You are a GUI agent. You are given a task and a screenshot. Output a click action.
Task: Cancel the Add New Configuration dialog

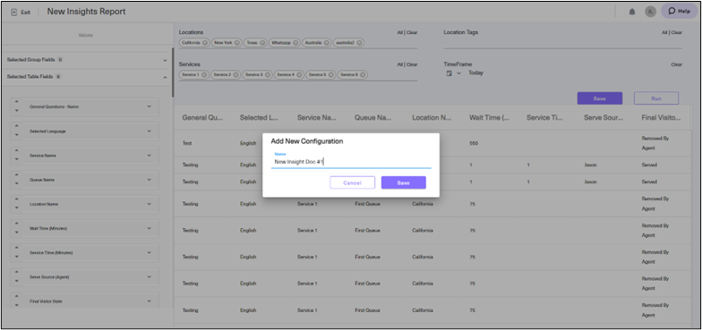click(x=353, y=182)
